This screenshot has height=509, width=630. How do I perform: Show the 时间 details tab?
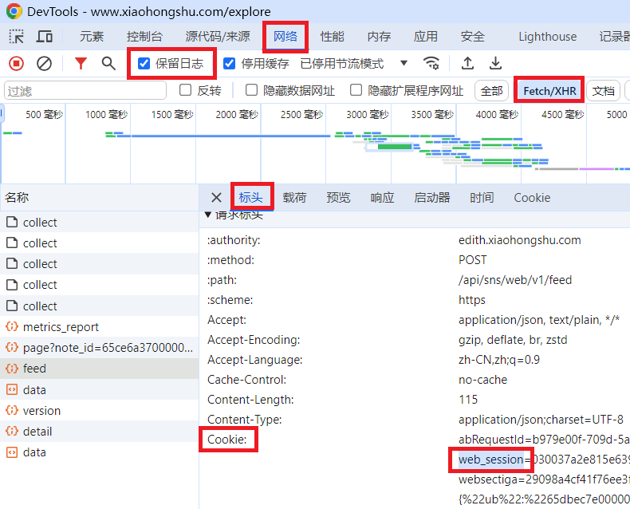point(482,197)
